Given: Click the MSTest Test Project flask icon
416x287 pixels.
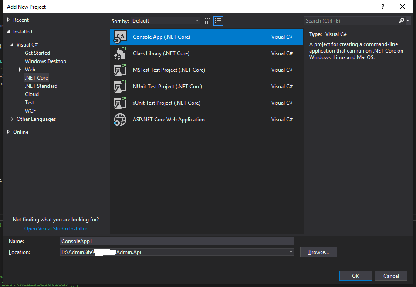Looking at the screenshot, I should pos(120,70).
